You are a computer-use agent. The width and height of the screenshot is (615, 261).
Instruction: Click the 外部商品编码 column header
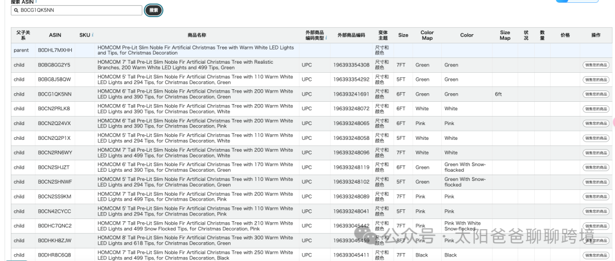tap(351, 35)
